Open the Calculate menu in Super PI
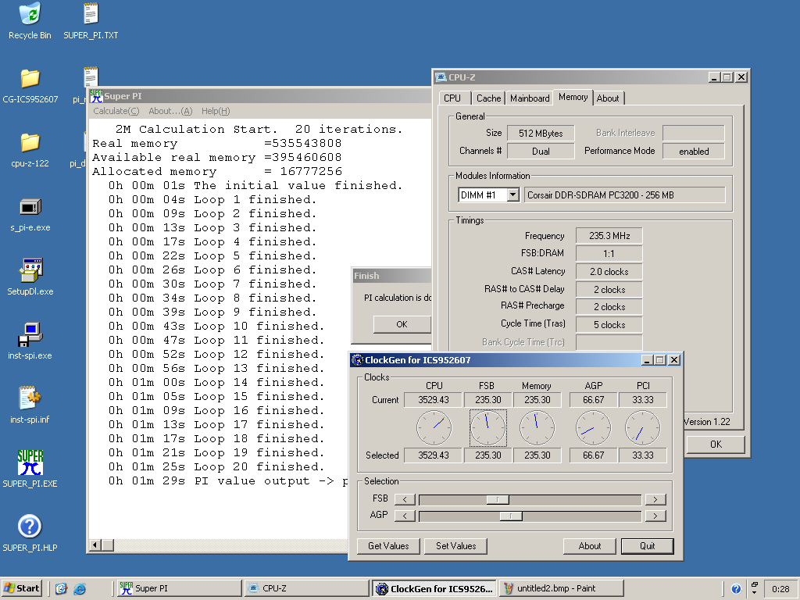 pyautogui.click(x=116, y=111)
